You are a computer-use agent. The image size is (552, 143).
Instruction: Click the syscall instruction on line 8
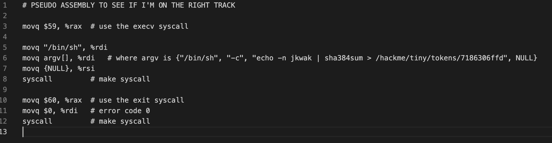tap(37, 79)
